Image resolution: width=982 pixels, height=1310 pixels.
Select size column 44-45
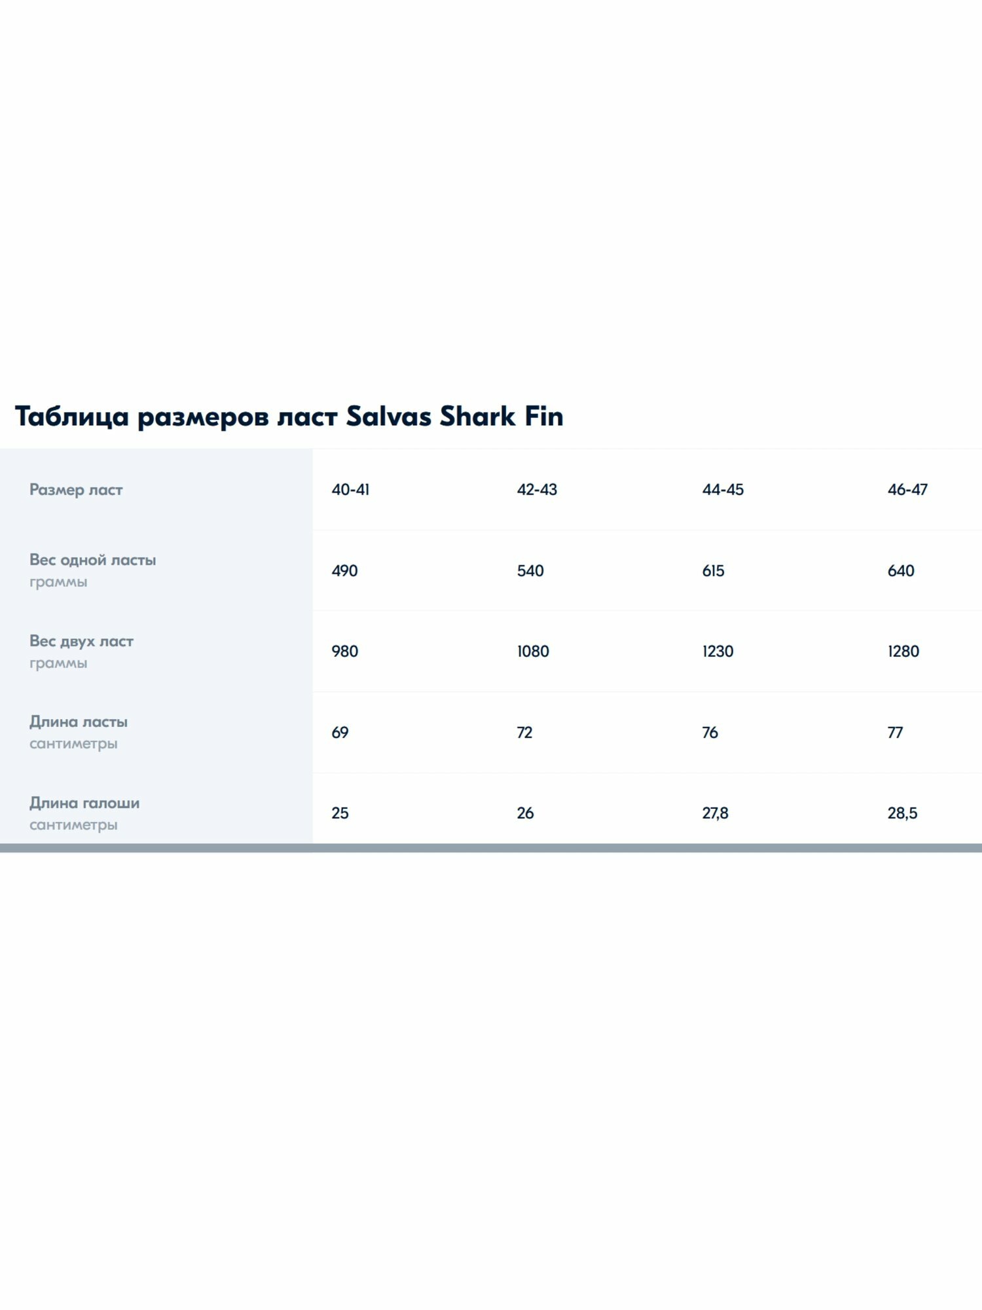click(x=723, y=490)
